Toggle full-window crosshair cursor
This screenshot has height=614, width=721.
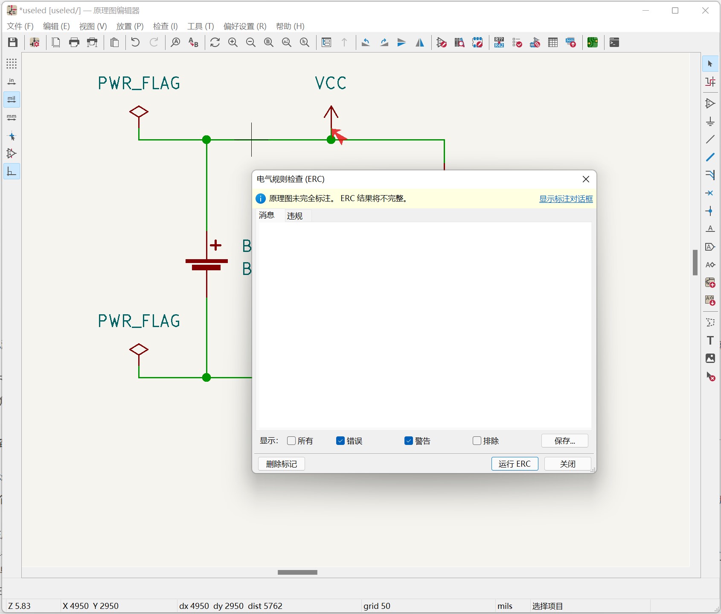click(12, 137)
